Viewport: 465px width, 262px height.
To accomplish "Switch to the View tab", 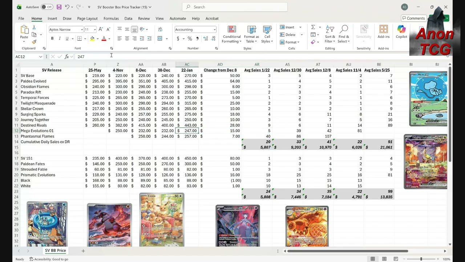I will pyautogui.click(x=159, y=19).
